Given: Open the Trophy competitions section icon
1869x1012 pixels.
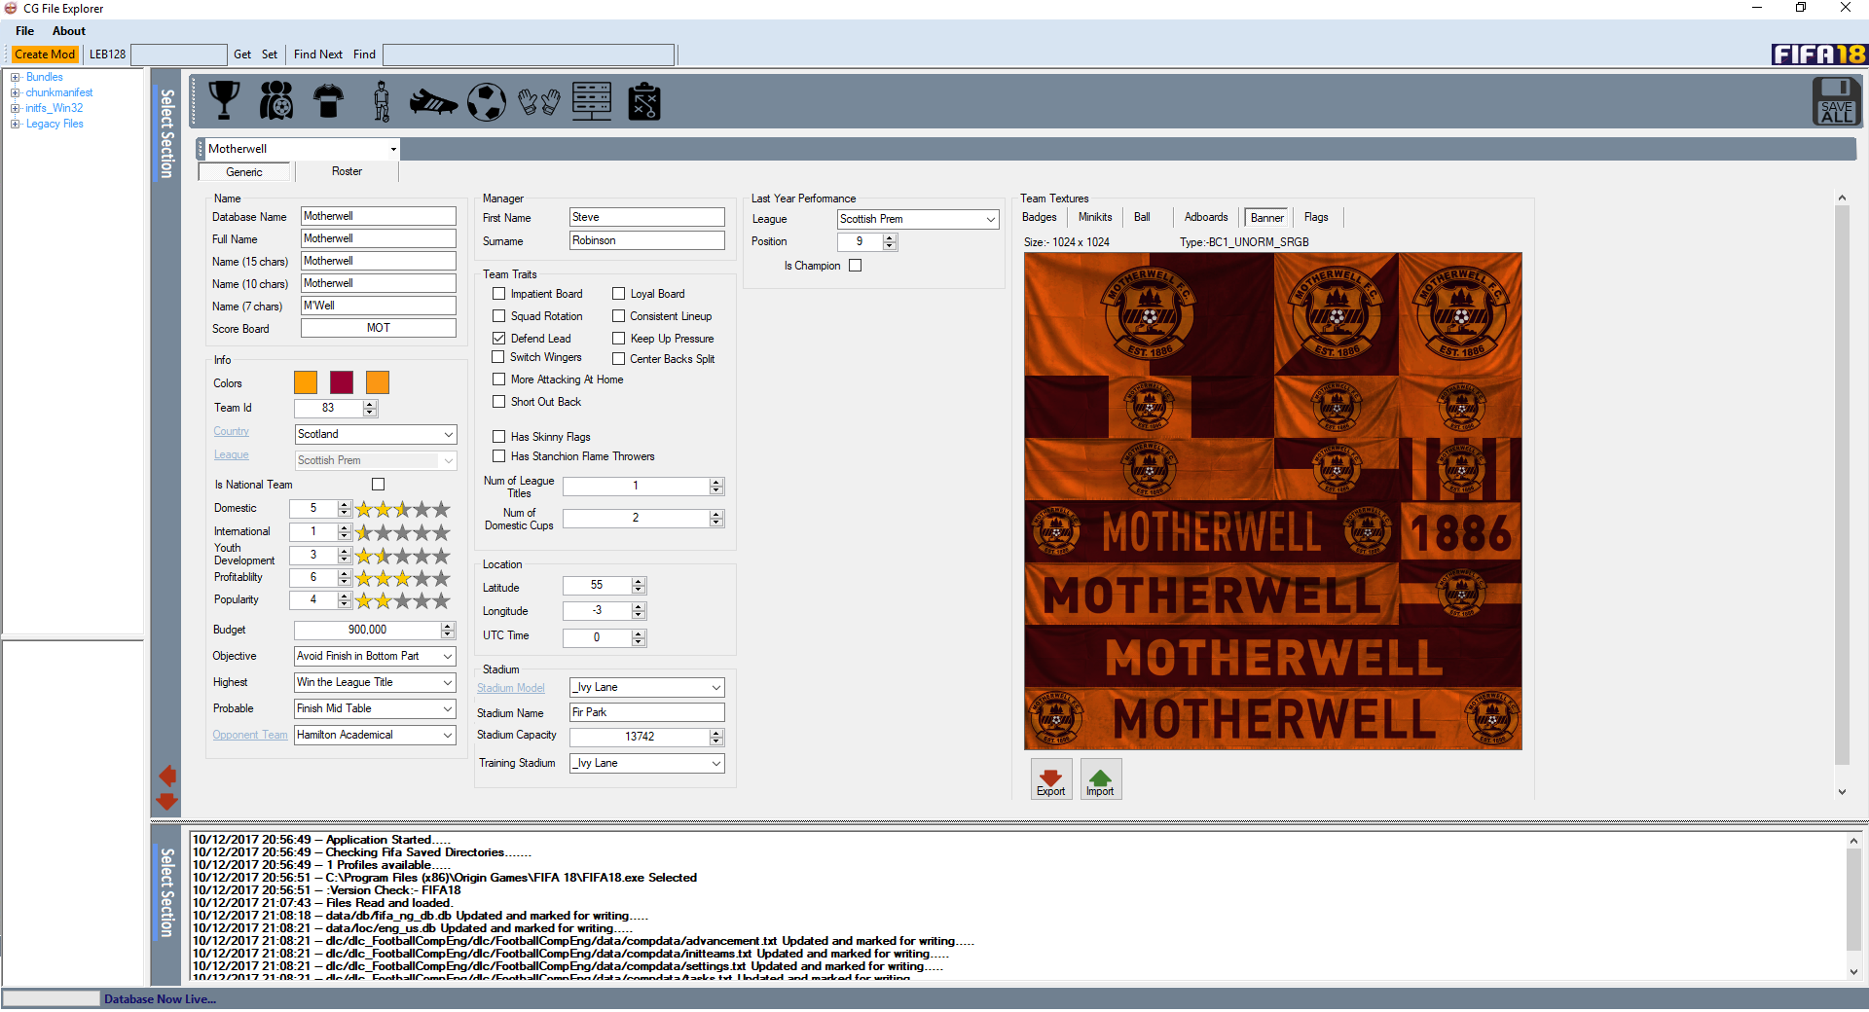Looking at the screenshot, I should pos(225,100).
